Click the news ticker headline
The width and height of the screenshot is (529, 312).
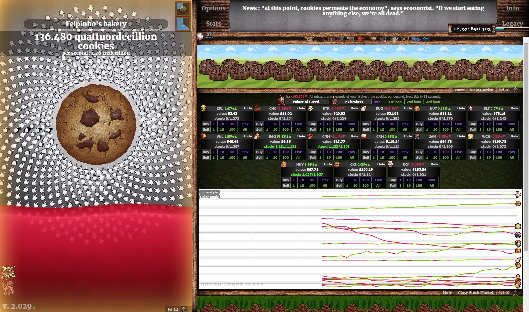(x=363, y=11)
